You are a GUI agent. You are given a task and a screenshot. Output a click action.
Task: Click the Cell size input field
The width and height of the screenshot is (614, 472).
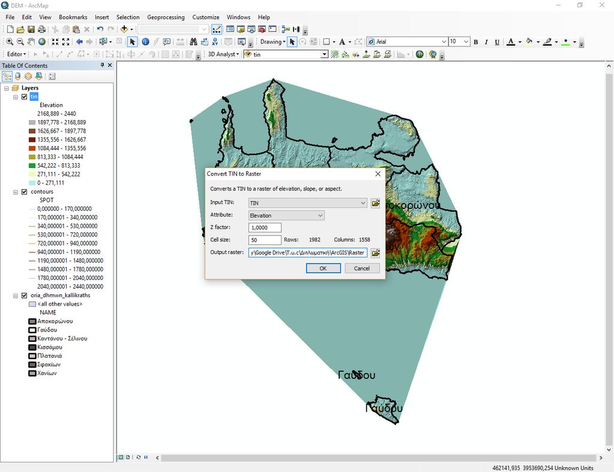(265, 240)
